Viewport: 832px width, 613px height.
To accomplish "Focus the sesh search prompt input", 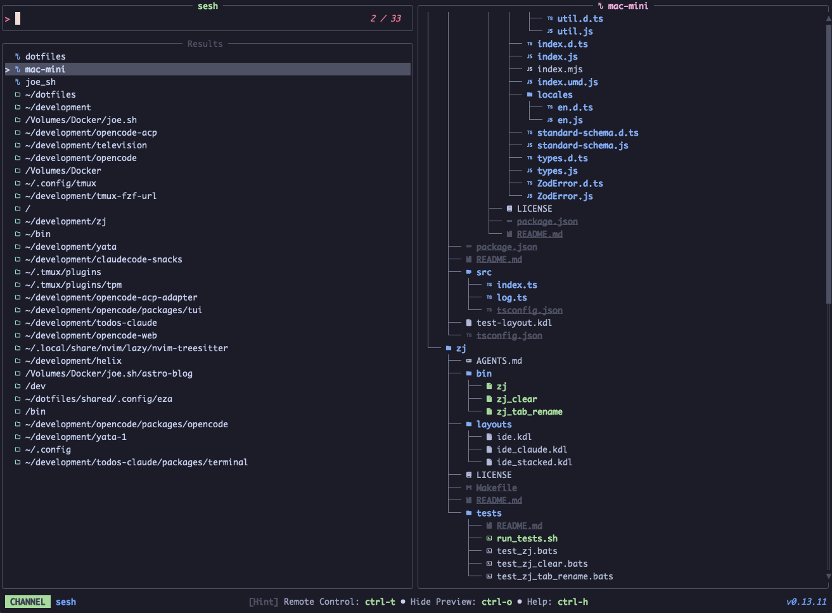I will click(x=190, y=18).
